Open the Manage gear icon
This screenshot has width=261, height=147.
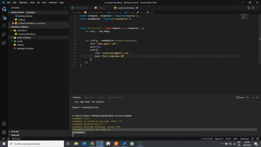[x=4, y=132]
